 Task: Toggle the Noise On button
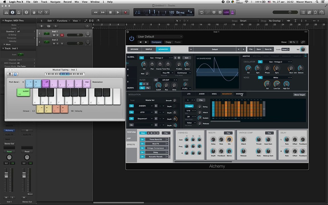[x=260, y=77]
